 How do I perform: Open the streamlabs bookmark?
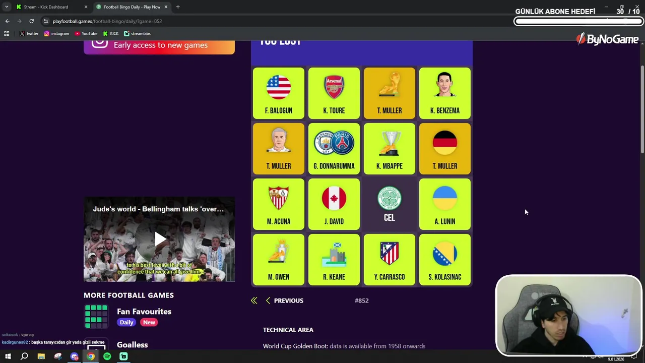point(137,34)
